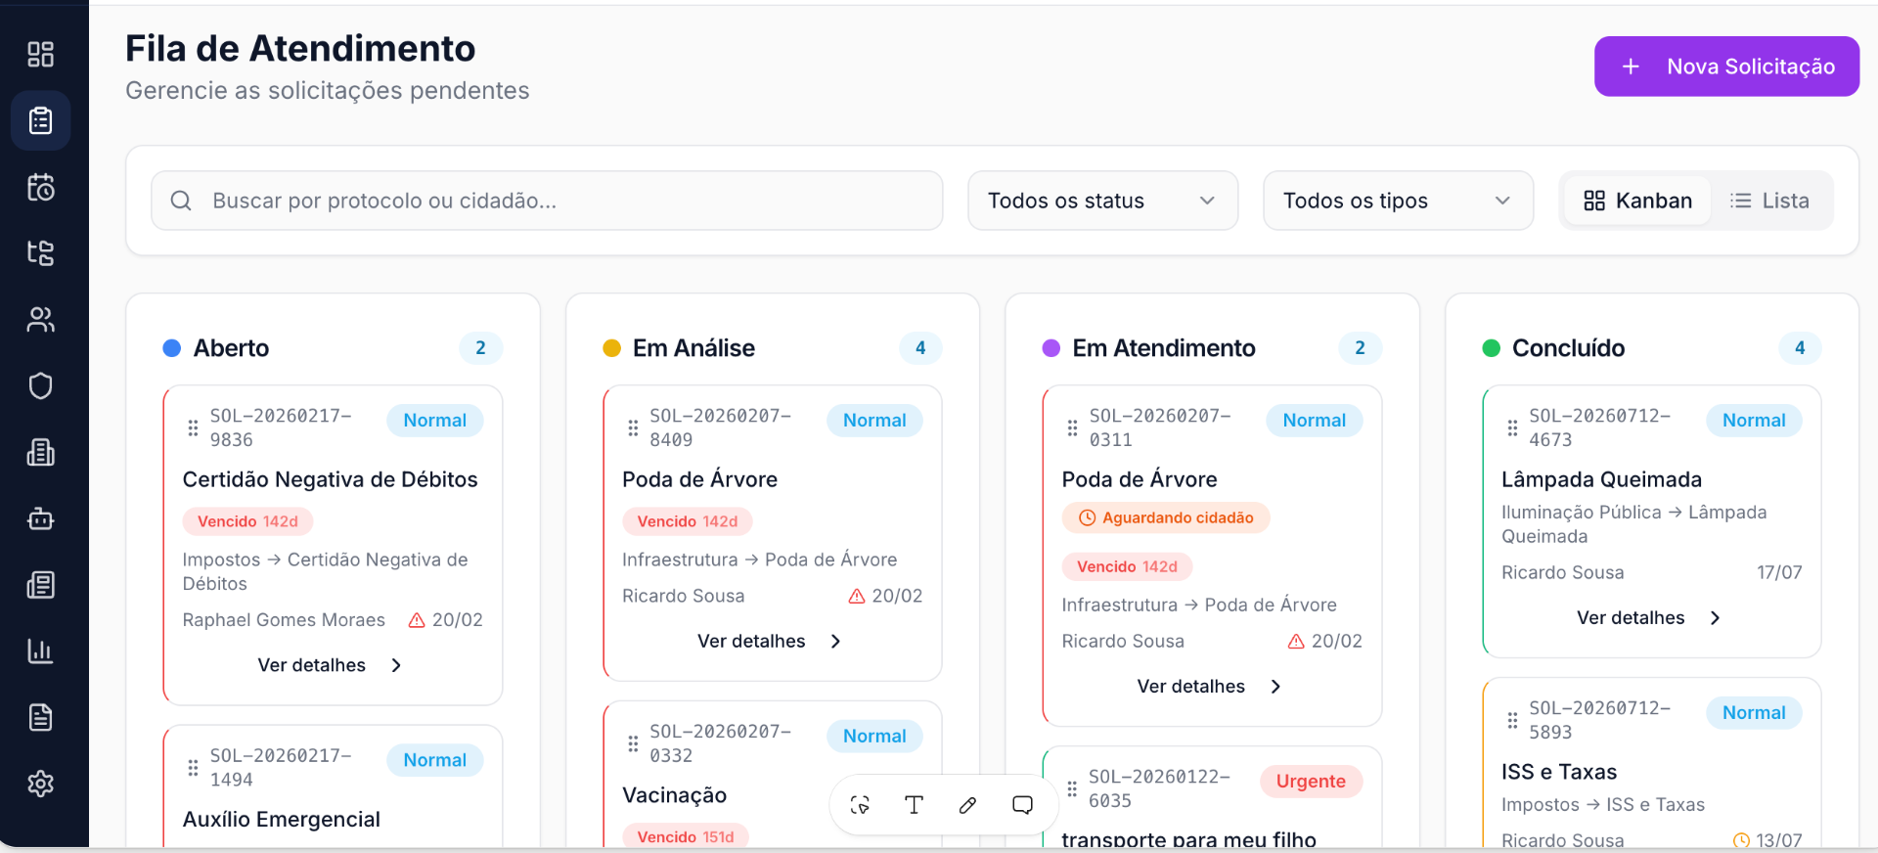
Task: Open the document file icon in sidebar
Action: tap(40, 717)
